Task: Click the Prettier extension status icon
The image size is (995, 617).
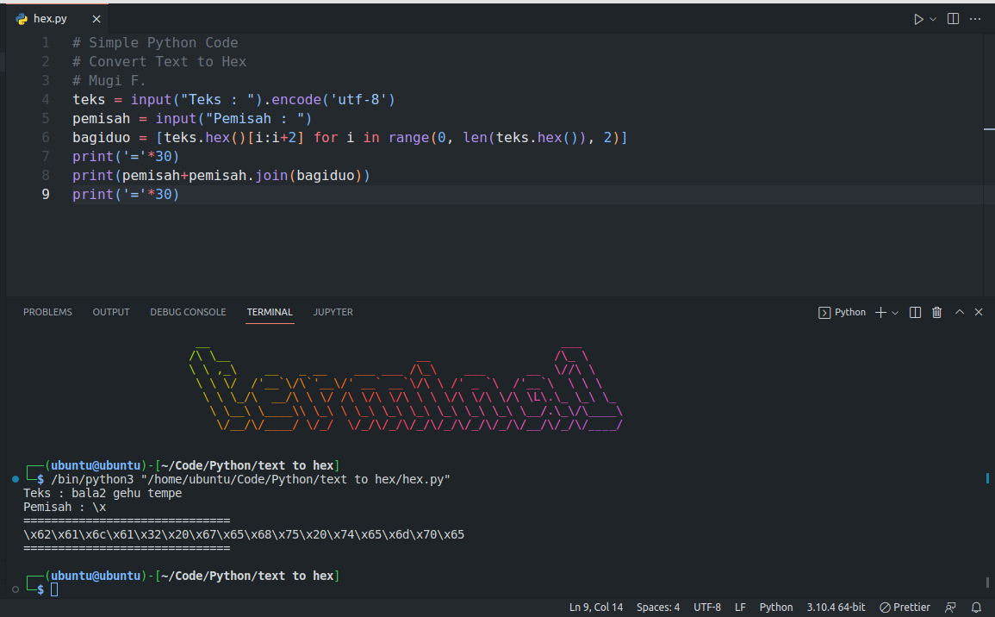Action: tap(903, 607)
